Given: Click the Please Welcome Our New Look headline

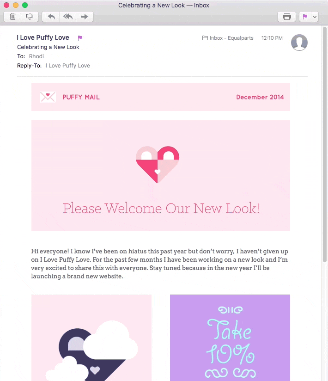Looking at the screenshot, I should pyautogui.click(x=161, y=209).
